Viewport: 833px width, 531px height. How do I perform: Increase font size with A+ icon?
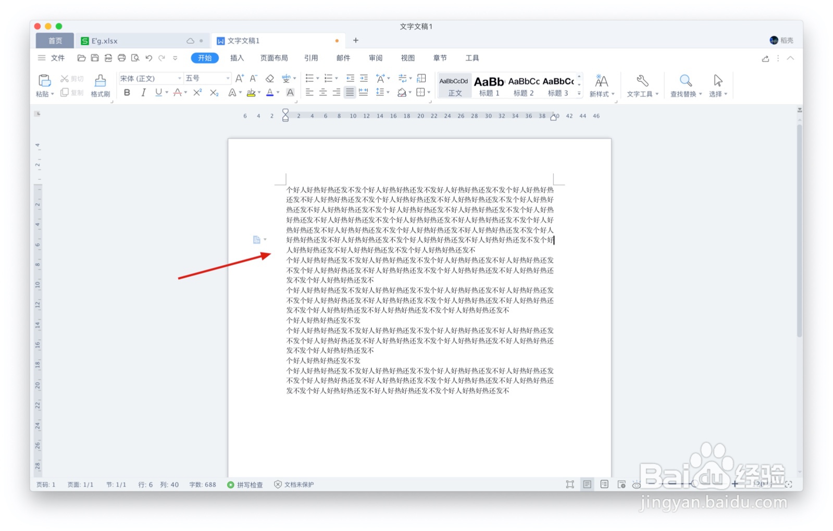(x=240, y=78)
